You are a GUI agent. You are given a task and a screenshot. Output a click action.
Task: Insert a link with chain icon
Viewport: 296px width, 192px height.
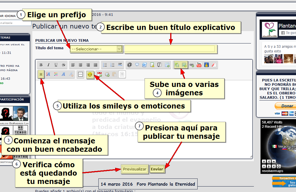pyautogui.click(x=192, y=65)
